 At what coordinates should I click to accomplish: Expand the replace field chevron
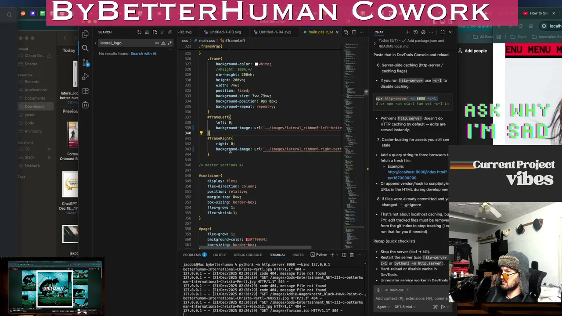pyautogui.click(x=95, y=43)
